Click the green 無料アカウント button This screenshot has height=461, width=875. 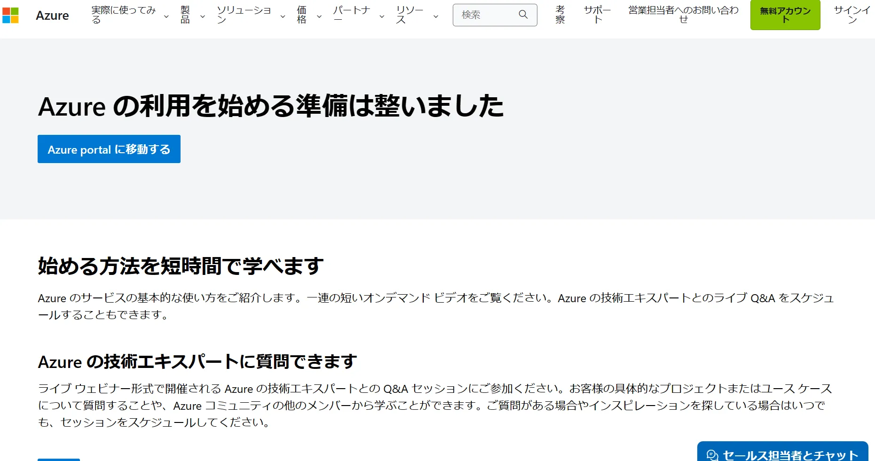(x=785, y=15)
